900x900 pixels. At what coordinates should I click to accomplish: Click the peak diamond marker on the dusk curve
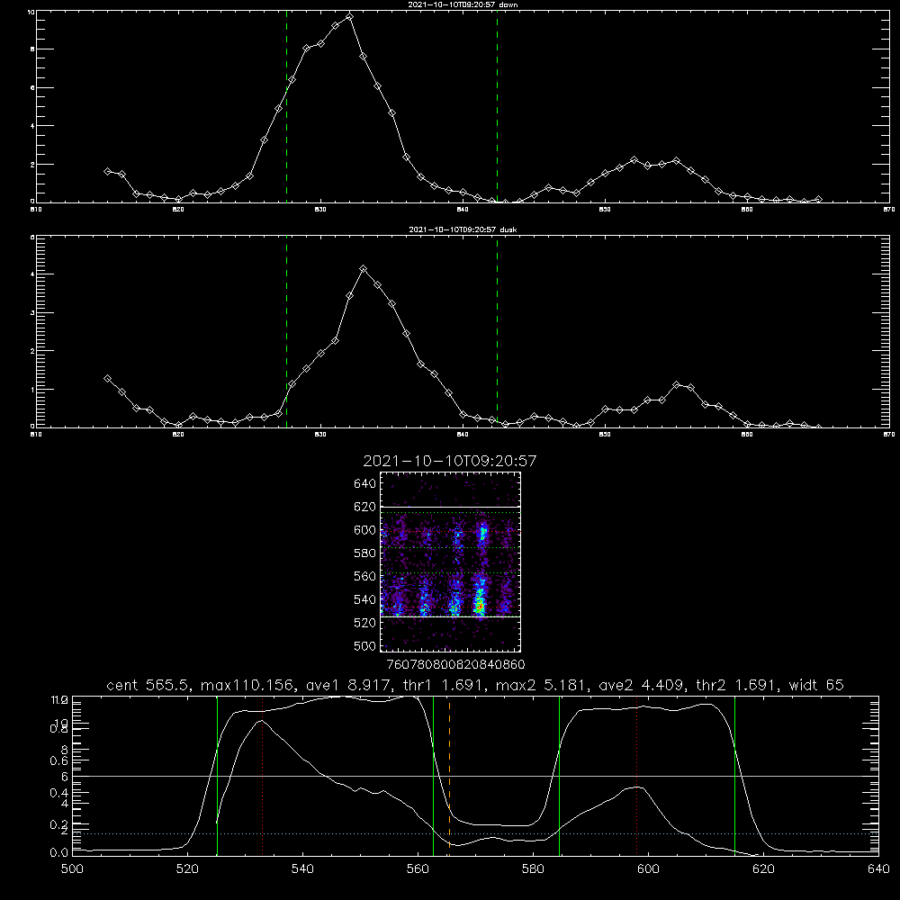363,268
